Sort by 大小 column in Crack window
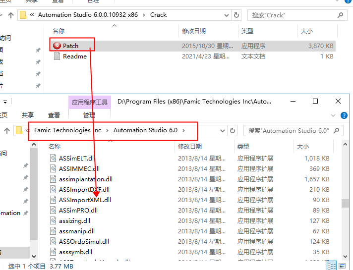The height and width of the screenshot is (270, 353). (307, 31)
